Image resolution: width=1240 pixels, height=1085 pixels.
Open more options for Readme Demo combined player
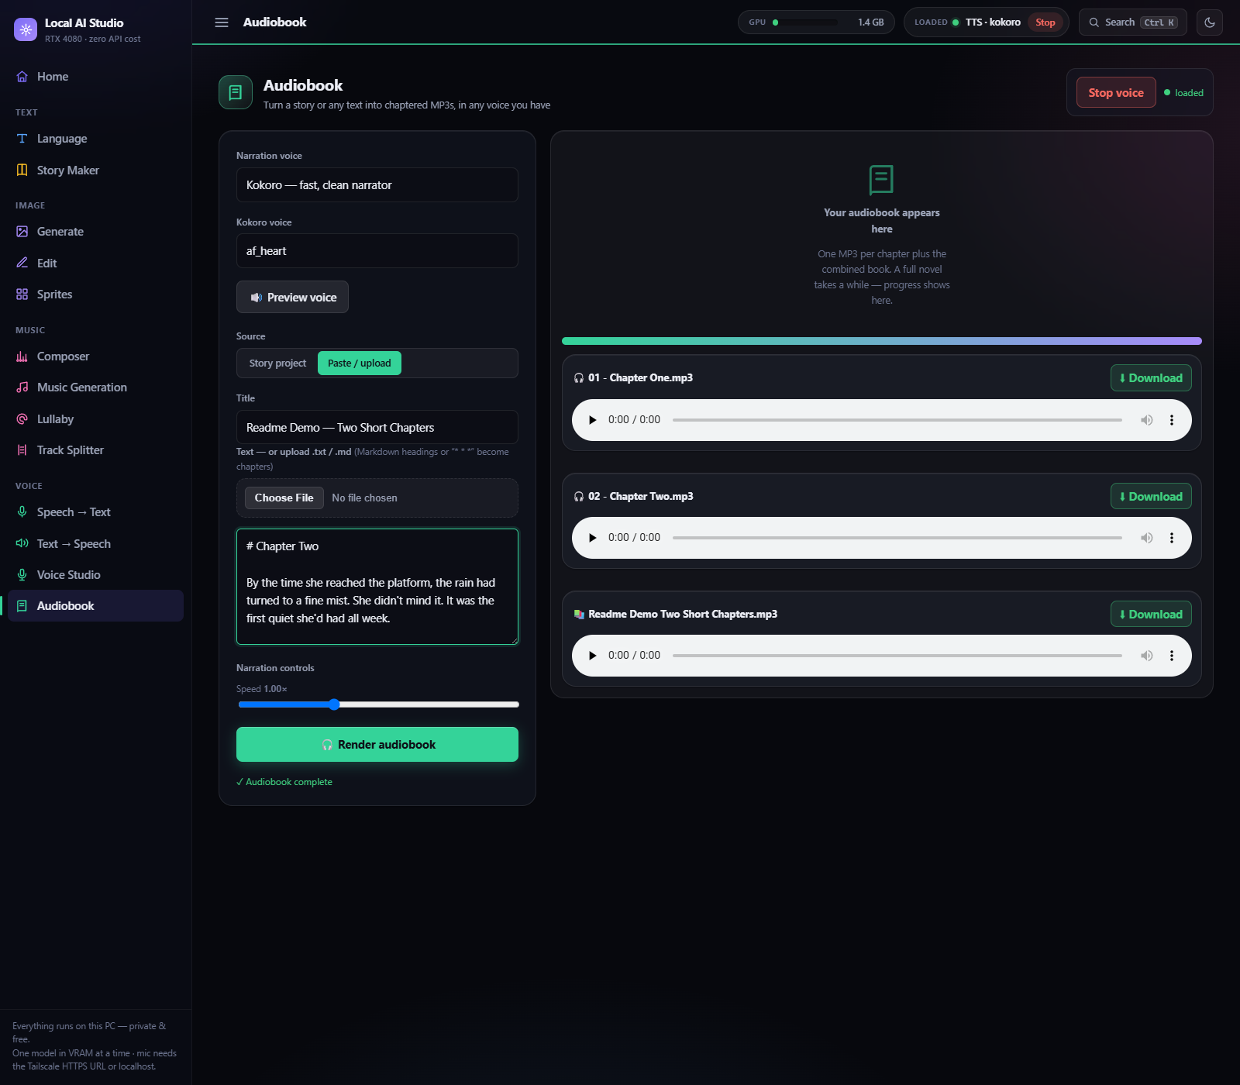1172,656
